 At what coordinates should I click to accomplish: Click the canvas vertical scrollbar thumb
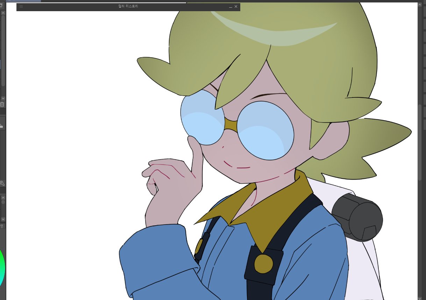tap(420, 142)
